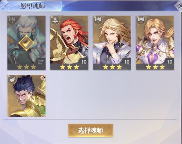Close the 愿望魂师 dialog with the X
182x144 pixels.
click(179, 6)
